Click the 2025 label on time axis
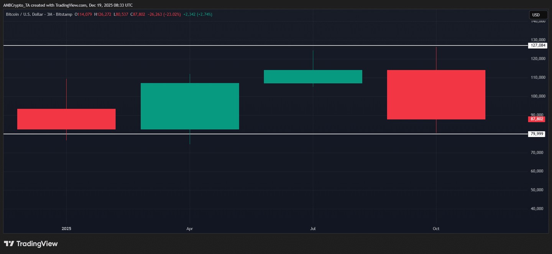This screenshot has width=552, height=254. (66, 229)
